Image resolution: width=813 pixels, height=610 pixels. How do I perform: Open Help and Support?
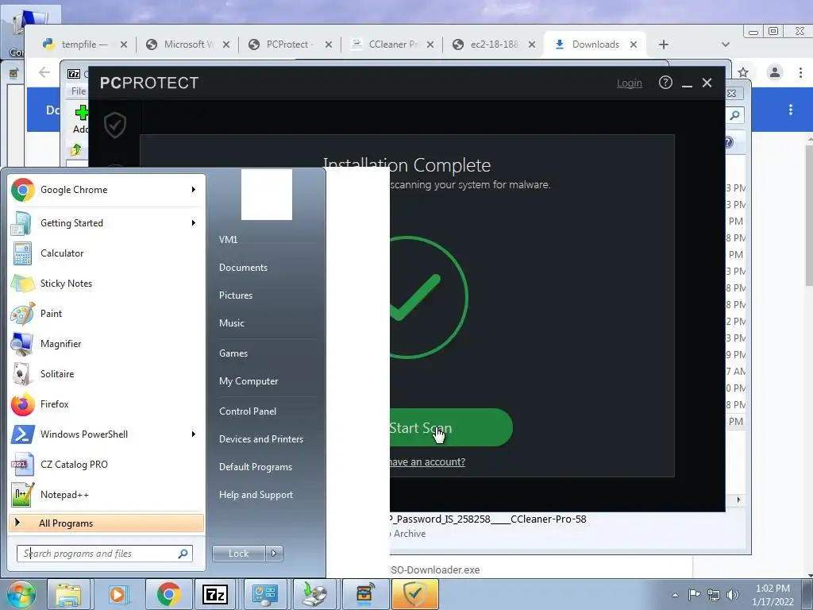(x=256, y=495)
